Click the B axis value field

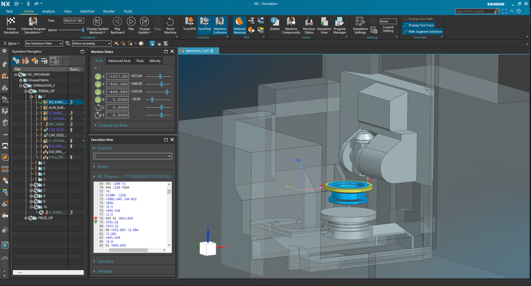(117, 100)
